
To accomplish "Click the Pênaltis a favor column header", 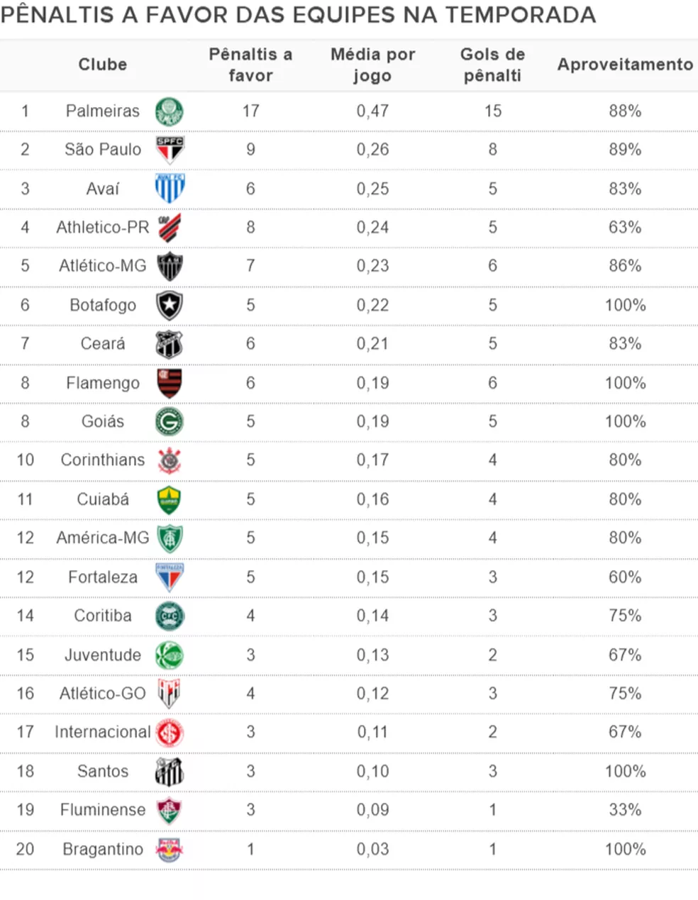I will [250, 65].
